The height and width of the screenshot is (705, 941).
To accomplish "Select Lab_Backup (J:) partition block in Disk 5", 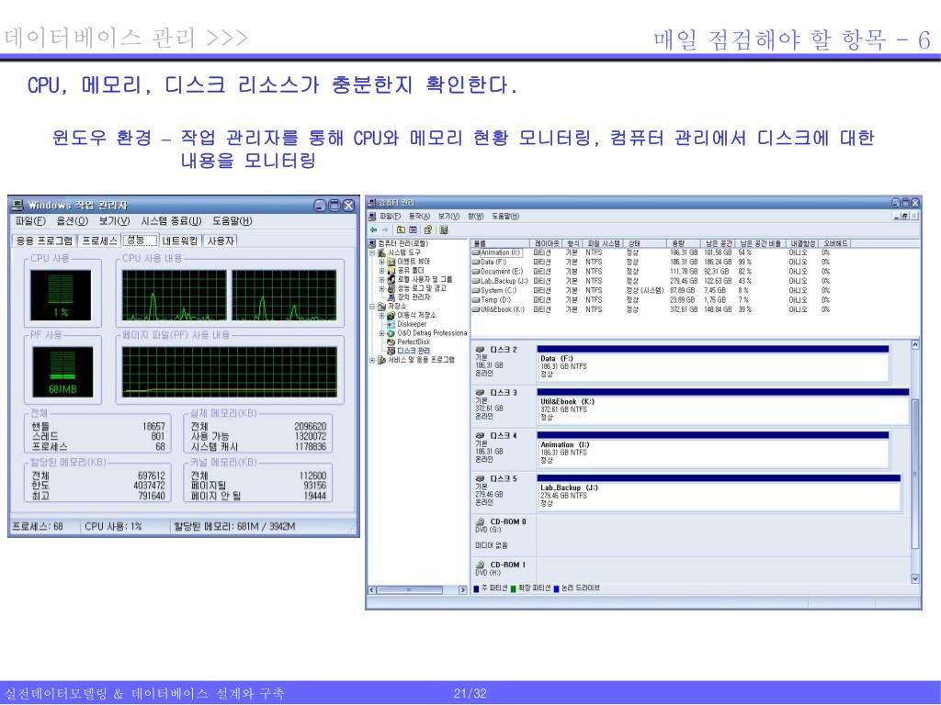I will pyautogui.click(x=719, y=493).
